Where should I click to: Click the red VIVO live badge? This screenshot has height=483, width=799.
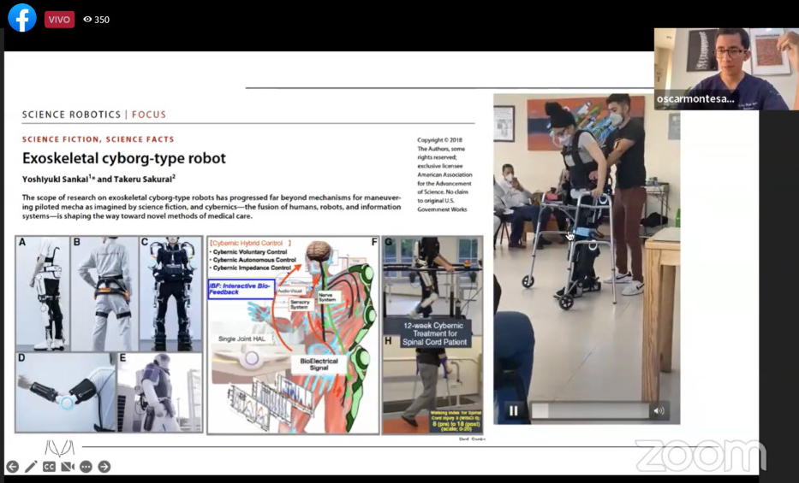click(59, 20)
